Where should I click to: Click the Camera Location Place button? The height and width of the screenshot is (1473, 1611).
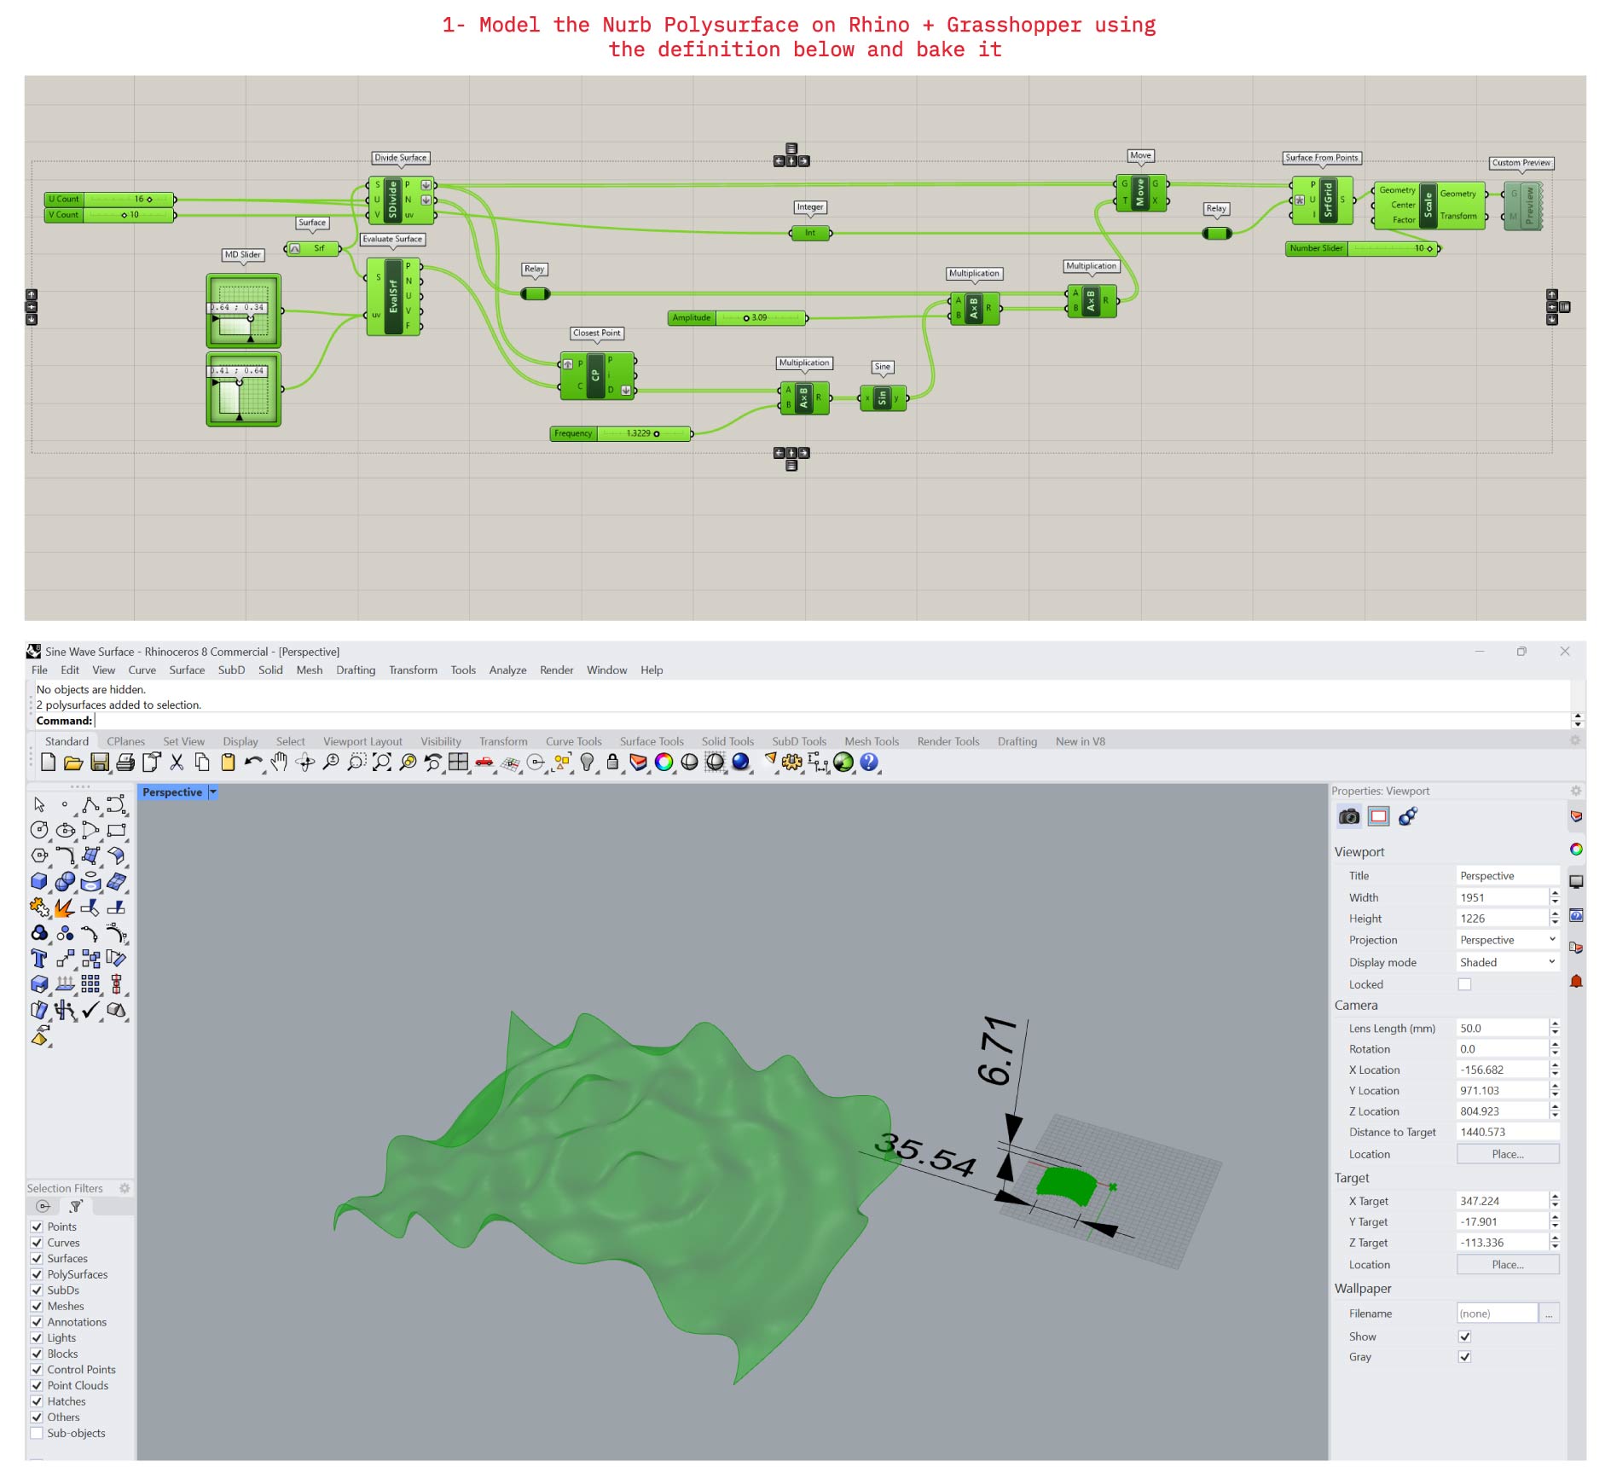(x=1507, y=1154)
